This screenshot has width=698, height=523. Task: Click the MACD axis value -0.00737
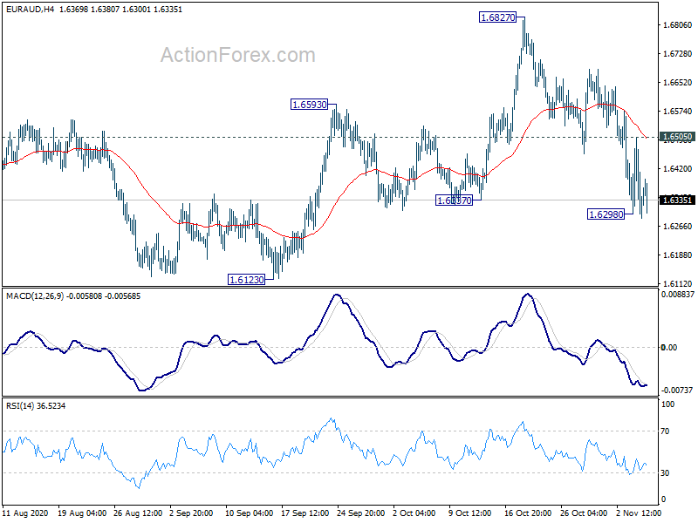677,390
